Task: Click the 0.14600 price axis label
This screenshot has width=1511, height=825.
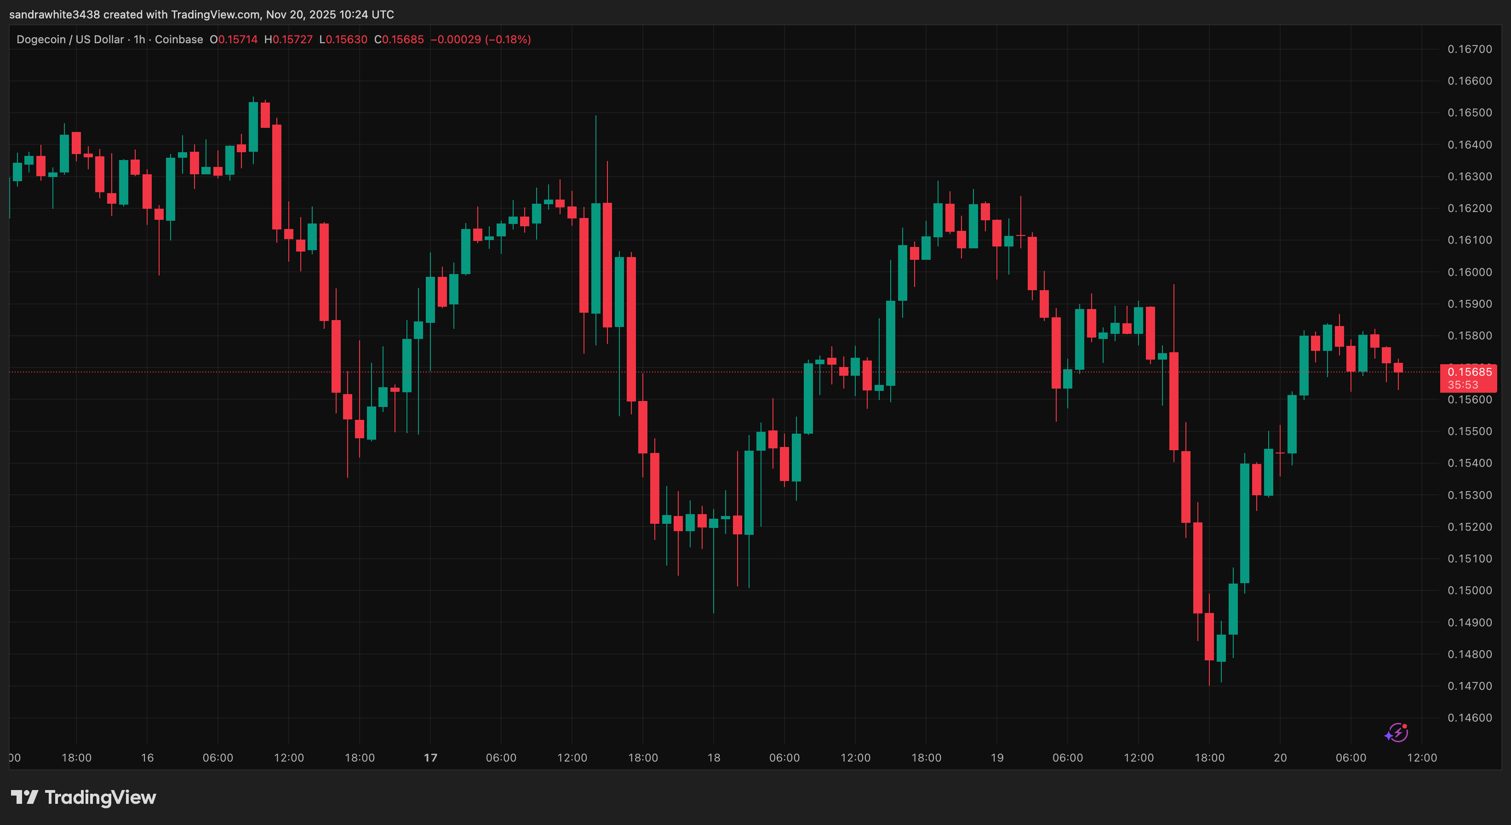Action: pos(1469,717)
